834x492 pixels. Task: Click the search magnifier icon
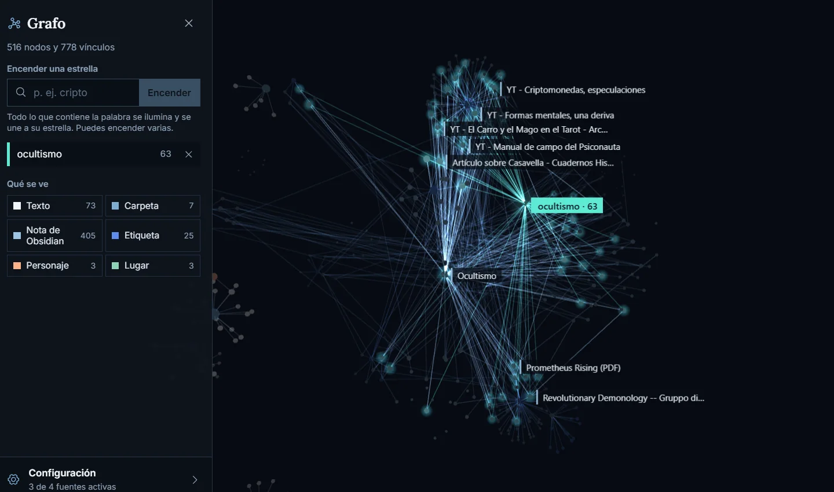point(21,93)
